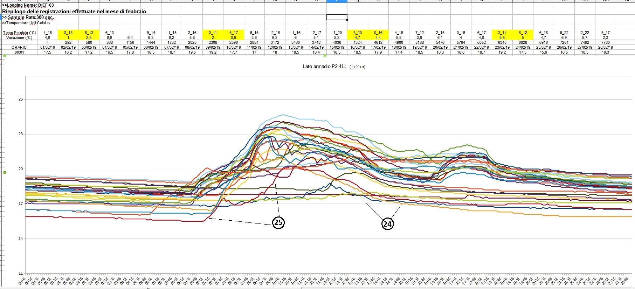The image size is (635, 289).
Task: Click the '>>Logging Name: DIEF-03' cell
Action: 28,5
